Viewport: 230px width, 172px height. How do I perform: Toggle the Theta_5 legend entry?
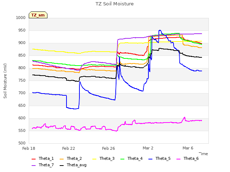point(160,158)
